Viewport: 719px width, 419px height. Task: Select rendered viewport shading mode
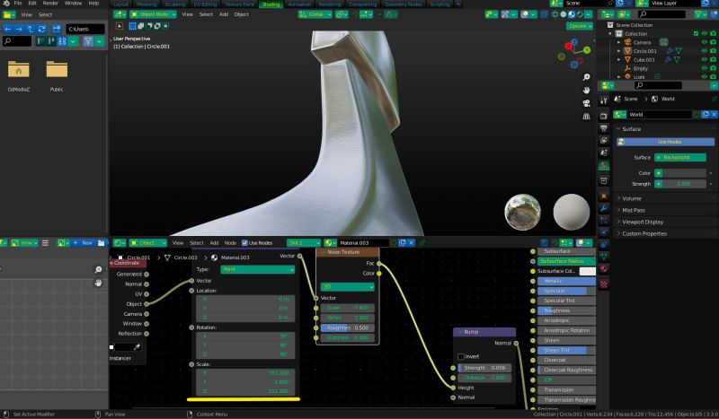(580, 14)
